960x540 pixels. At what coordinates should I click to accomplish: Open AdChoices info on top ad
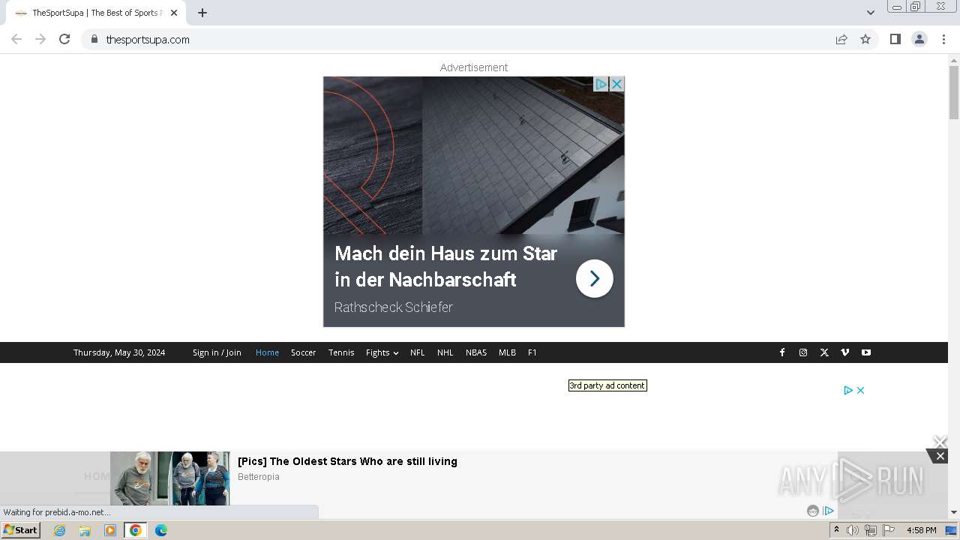click(601, 84)
